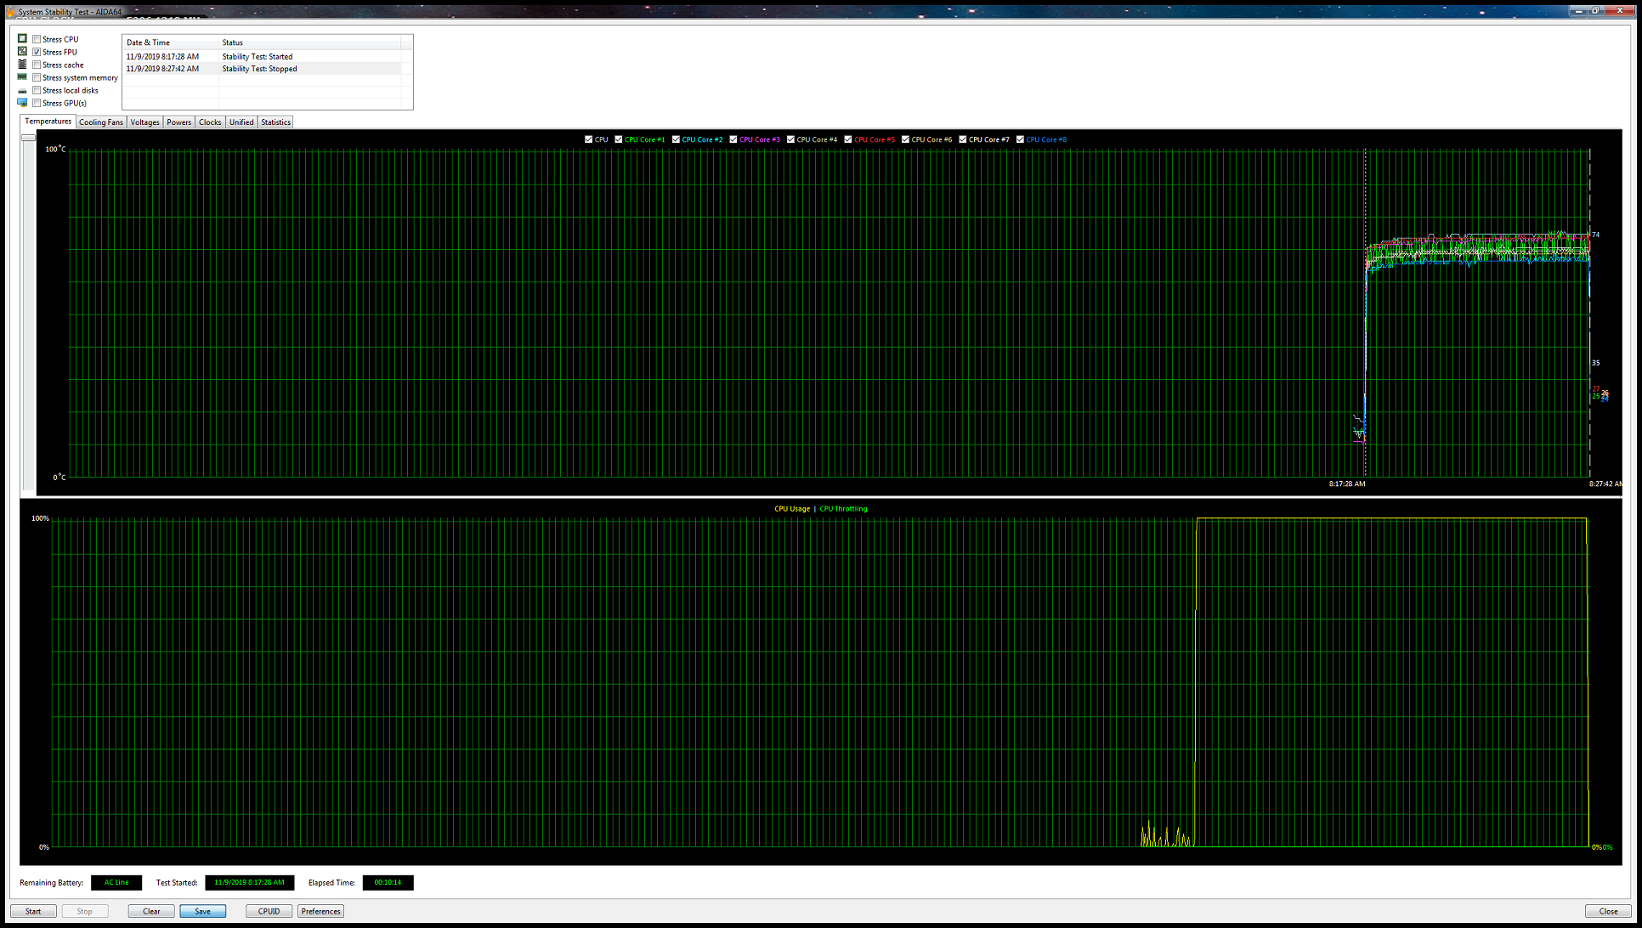This screenshot has height=928, width=1642.
Task: Click the disk drive icon beside Stress local disks
Action: (22, 90)
